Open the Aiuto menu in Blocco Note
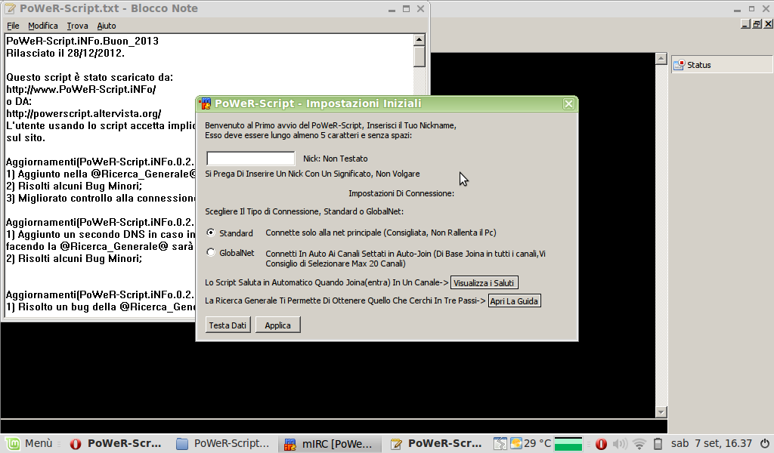This screenshot has width=774, height=453. (107, 26)
